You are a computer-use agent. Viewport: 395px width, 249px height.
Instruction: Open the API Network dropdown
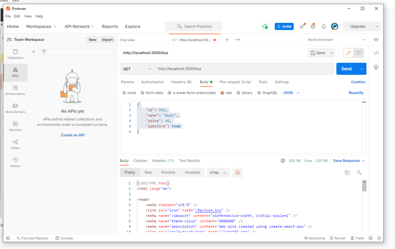click(79, 27)
